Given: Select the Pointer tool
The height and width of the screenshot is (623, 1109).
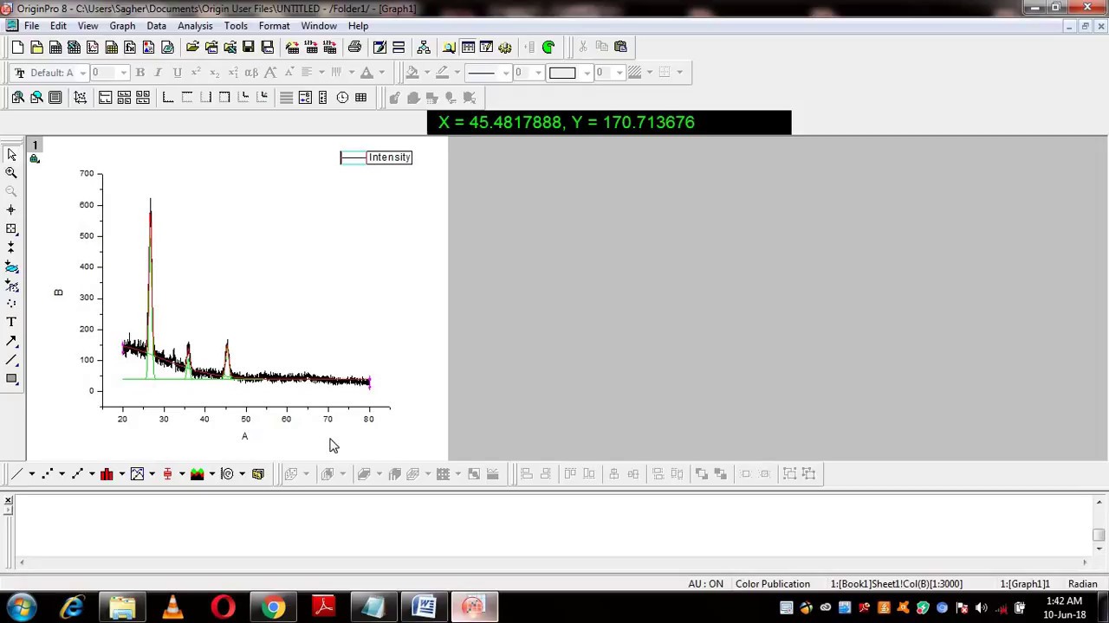Looking at the screenshot, I should [x=11, y=154].
